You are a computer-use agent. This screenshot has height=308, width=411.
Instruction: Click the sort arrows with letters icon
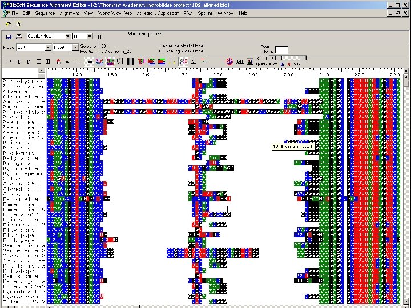120,62
